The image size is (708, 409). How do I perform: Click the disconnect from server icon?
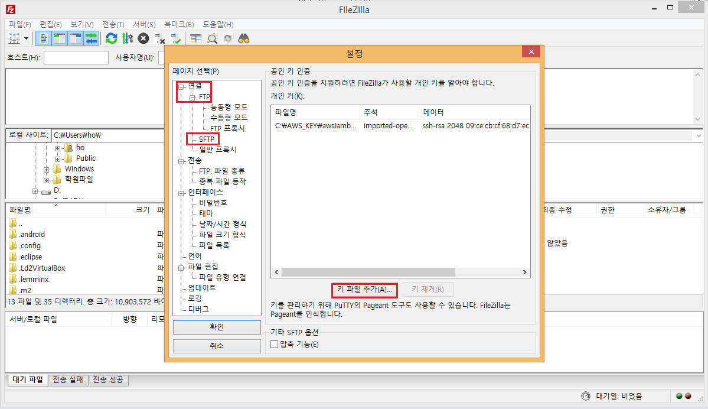(x=159, y=39)
